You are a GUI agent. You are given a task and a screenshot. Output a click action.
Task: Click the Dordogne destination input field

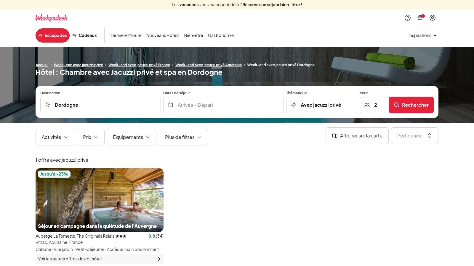pos(100,105)
